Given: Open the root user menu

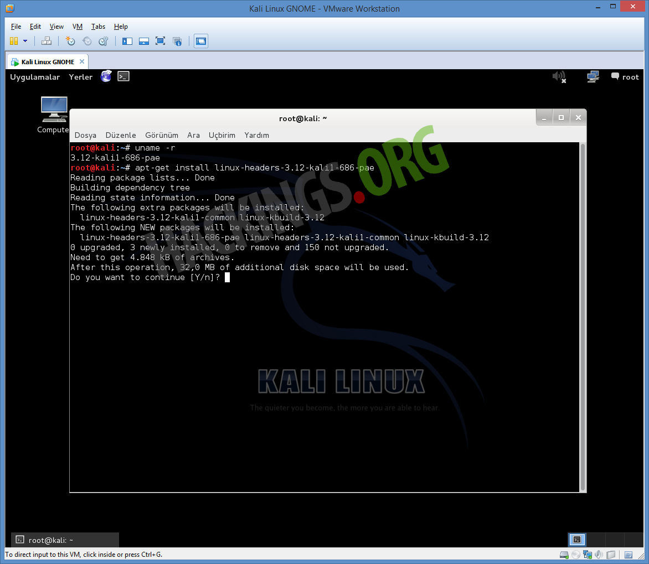Looking at the screenshot, I should [x=625, y=77].
